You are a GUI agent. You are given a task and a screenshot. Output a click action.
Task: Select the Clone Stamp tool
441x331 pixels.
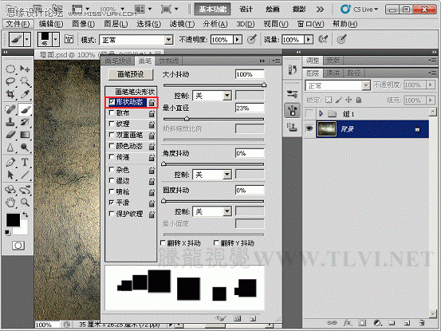[10, 122]
